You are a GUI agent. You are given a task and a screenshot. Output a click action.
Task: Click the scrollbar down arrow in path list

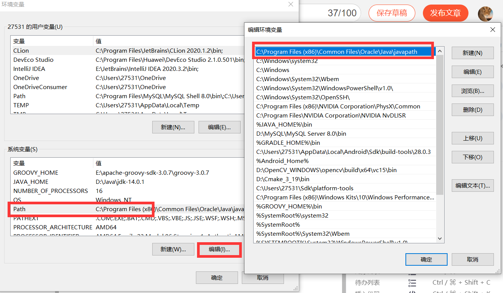(x=439, y=239)
